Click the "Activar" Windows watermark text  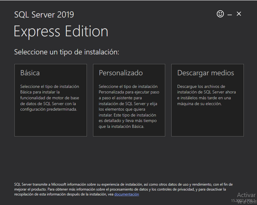(x=246, y=195)
